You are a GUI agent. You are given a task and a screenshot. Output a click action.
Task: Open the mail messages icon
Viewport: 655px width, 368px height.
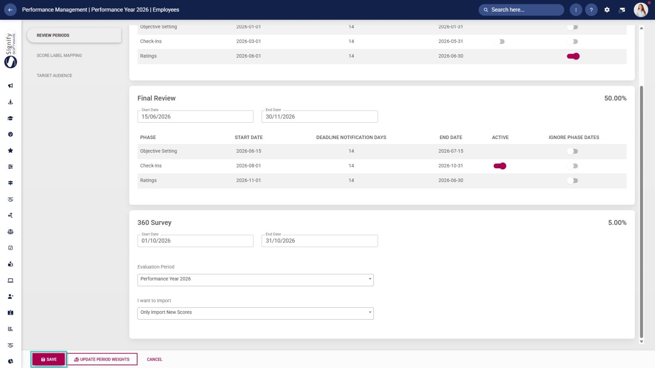tap(622, 10)
